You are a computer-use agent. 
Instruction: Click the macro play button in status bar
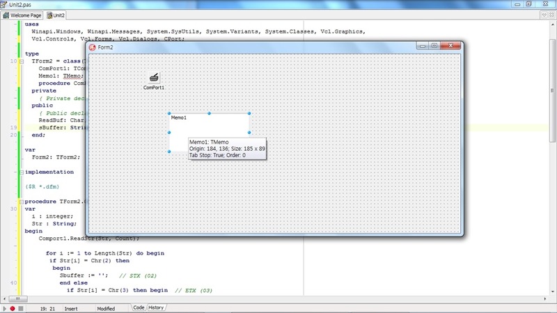pos(5,307)
